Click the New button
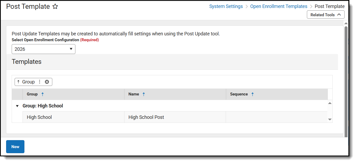This screenshot has height=163, width=356. (15, 147)
